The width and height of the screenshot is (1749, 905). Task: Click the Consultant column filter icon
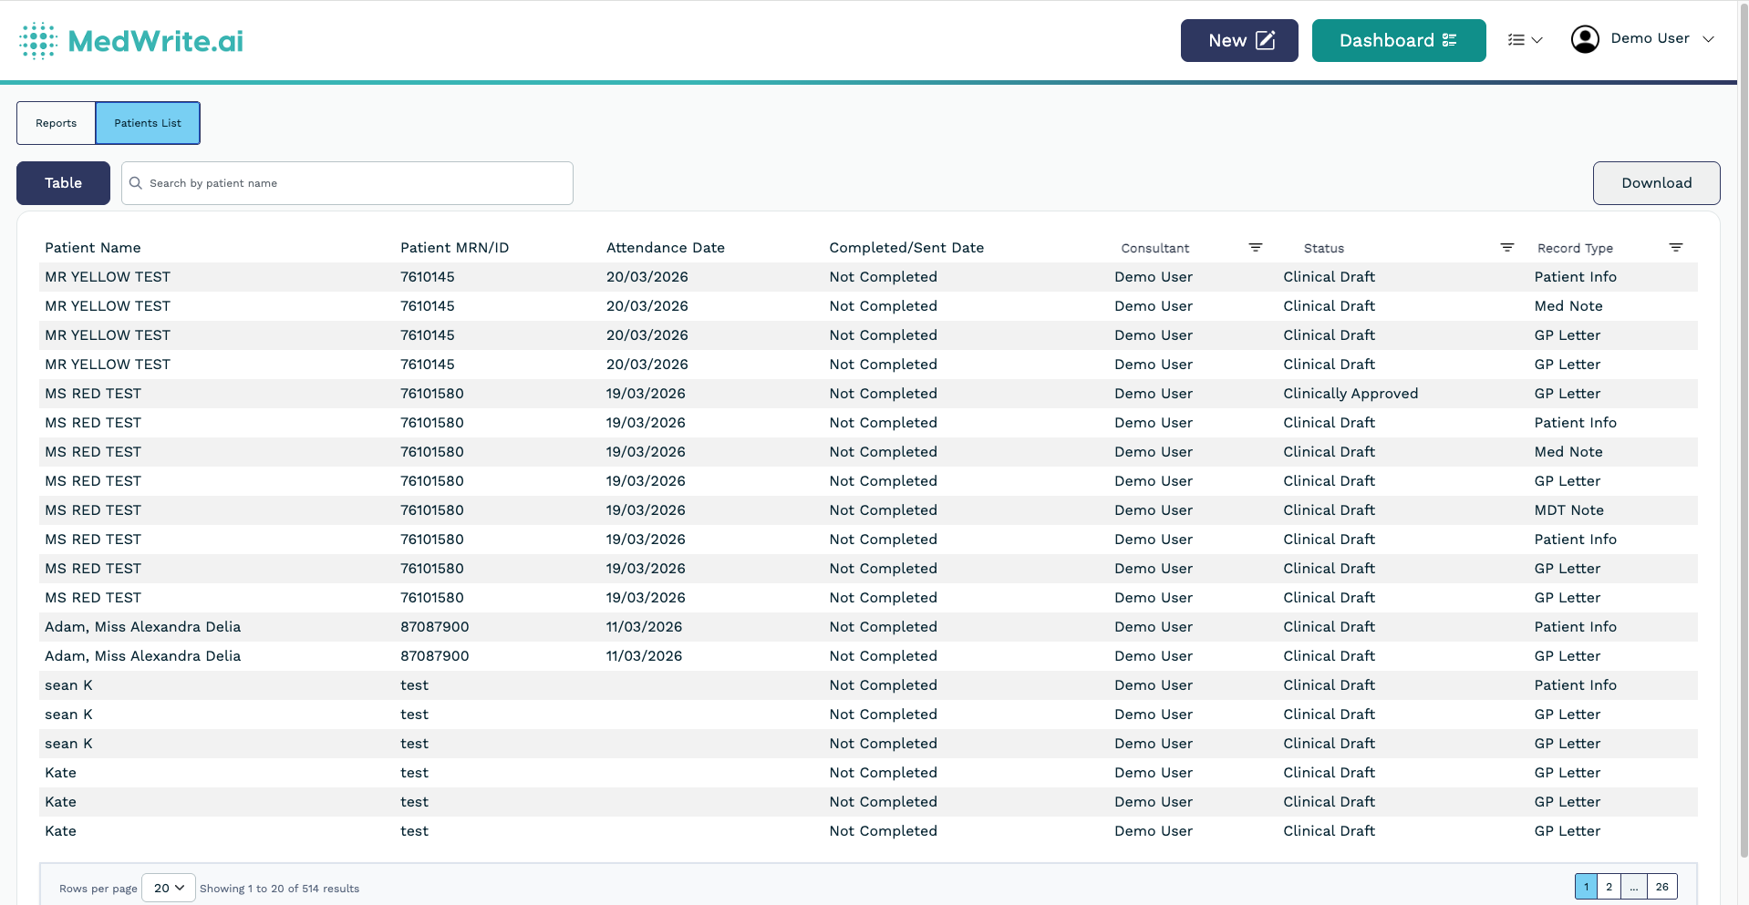click(x=1255, y=248)
